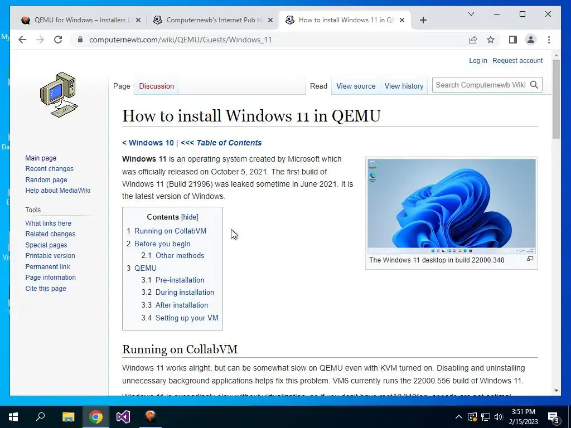This screenshot has width=571, height=428.
Task: Close the Computernewb's Internet Pub tab
Action: click(270, 20)
